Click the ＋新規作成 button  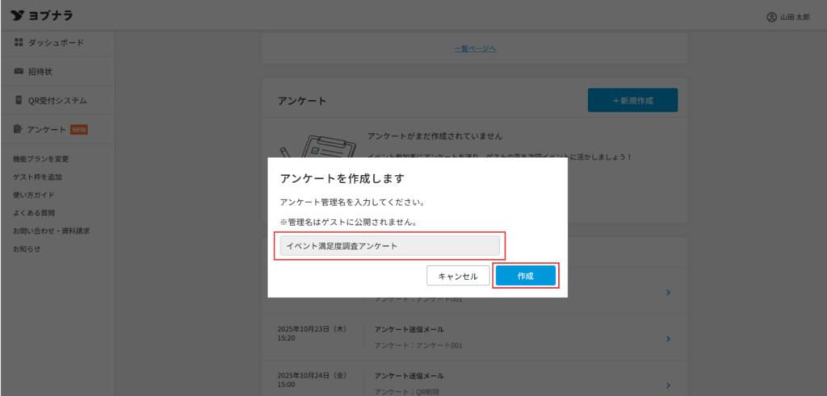(x=632, y=101)
